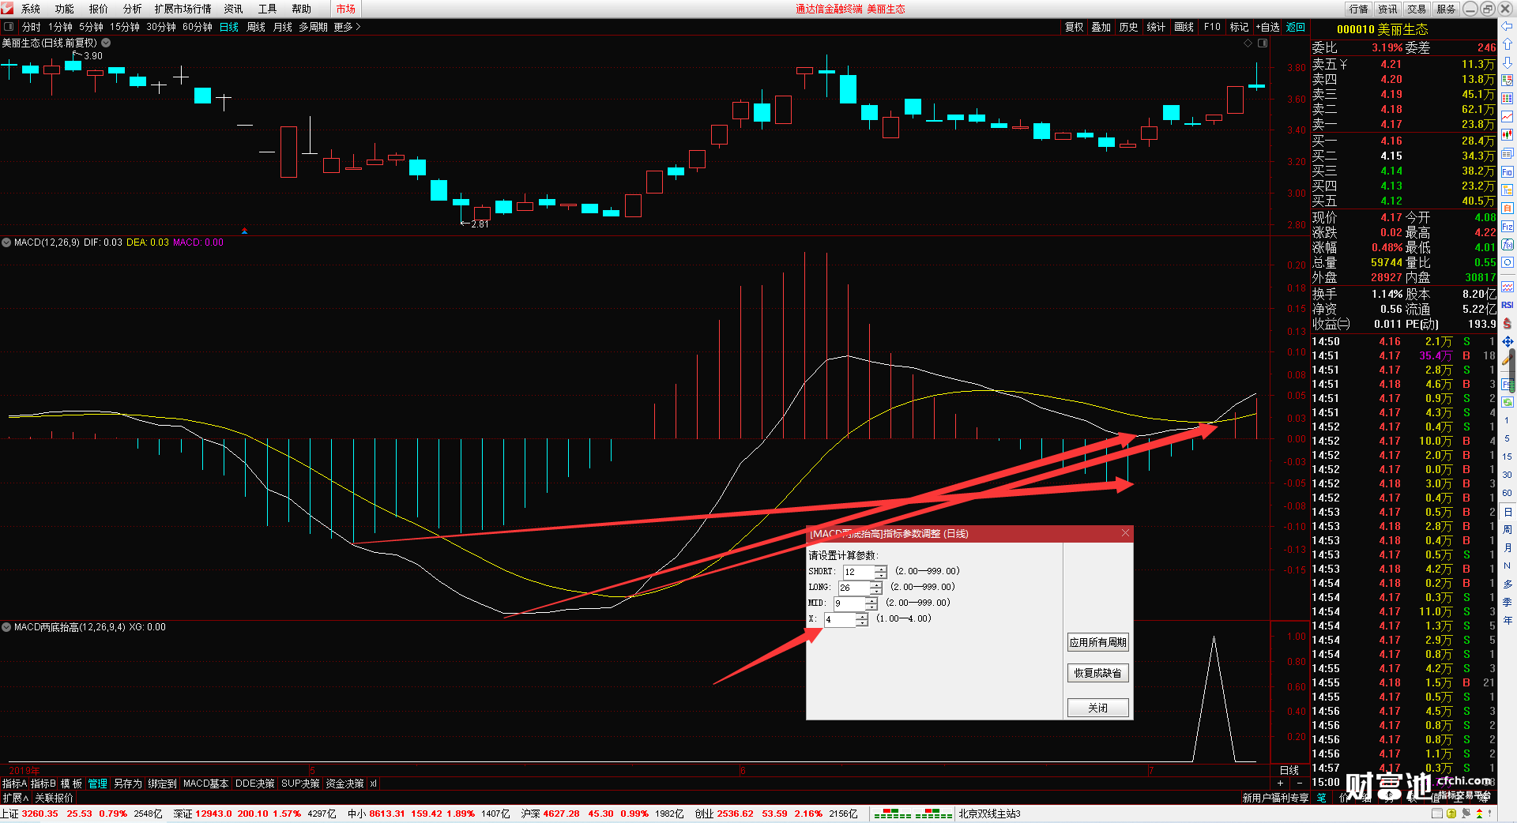Screen dimensions: 1517x823
Task: Click the 关闭 button in parameter dialog
Action: point(1098,708)
